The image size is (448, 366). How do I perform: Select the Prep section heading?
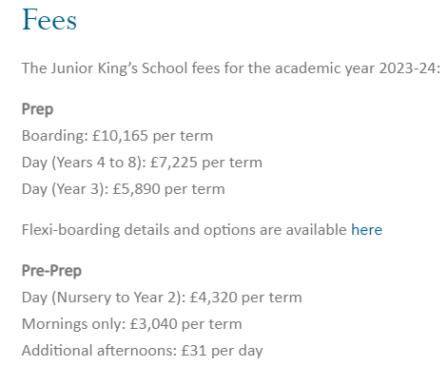(37, 109)
